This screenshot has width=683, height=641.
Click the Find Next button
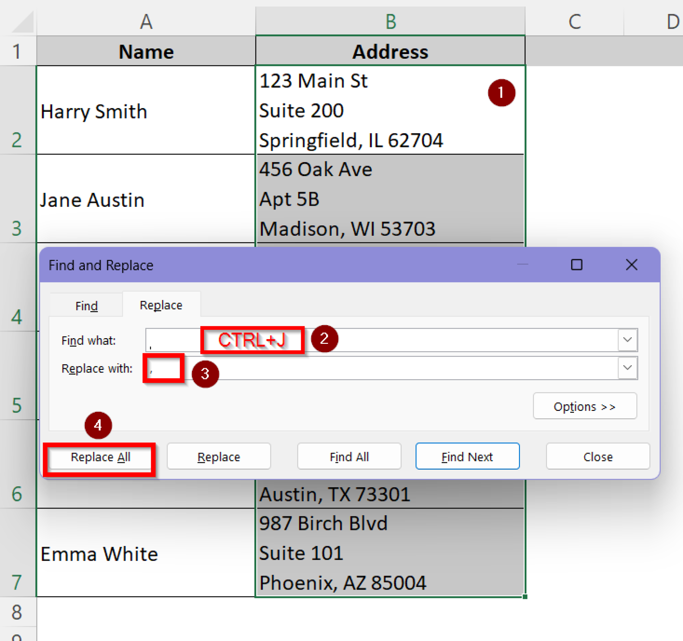point(467,457)
